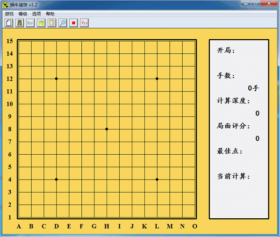Place a stone on star point L4
280x237 pixels.
pyautogui.click(x=157, y=180)
